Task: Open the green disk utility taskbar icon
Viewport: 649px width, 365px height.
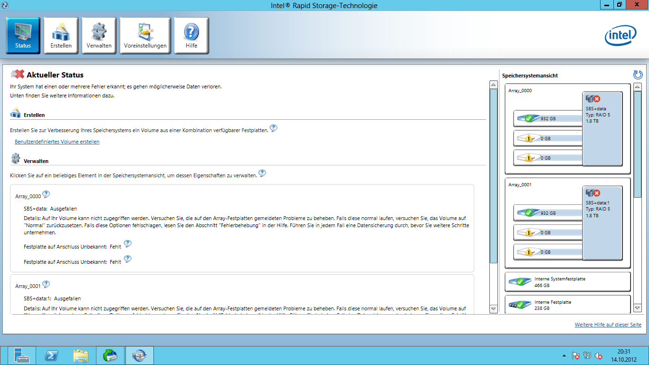Action: pos(110,355)
